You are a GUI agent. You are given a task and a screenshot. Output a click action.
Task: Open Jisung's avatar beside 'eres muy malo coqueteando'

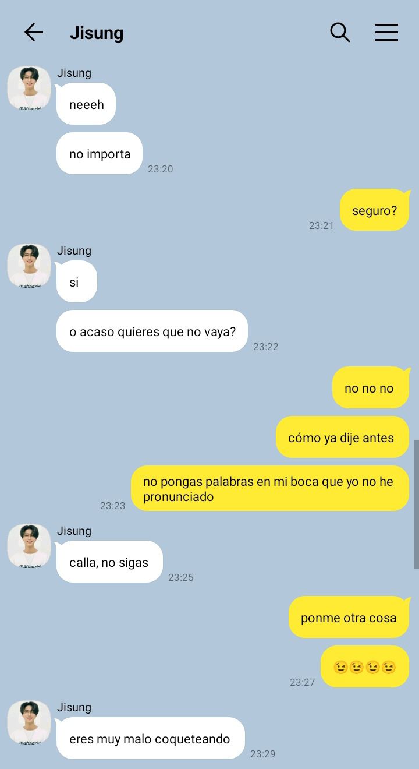pos(29,722)
